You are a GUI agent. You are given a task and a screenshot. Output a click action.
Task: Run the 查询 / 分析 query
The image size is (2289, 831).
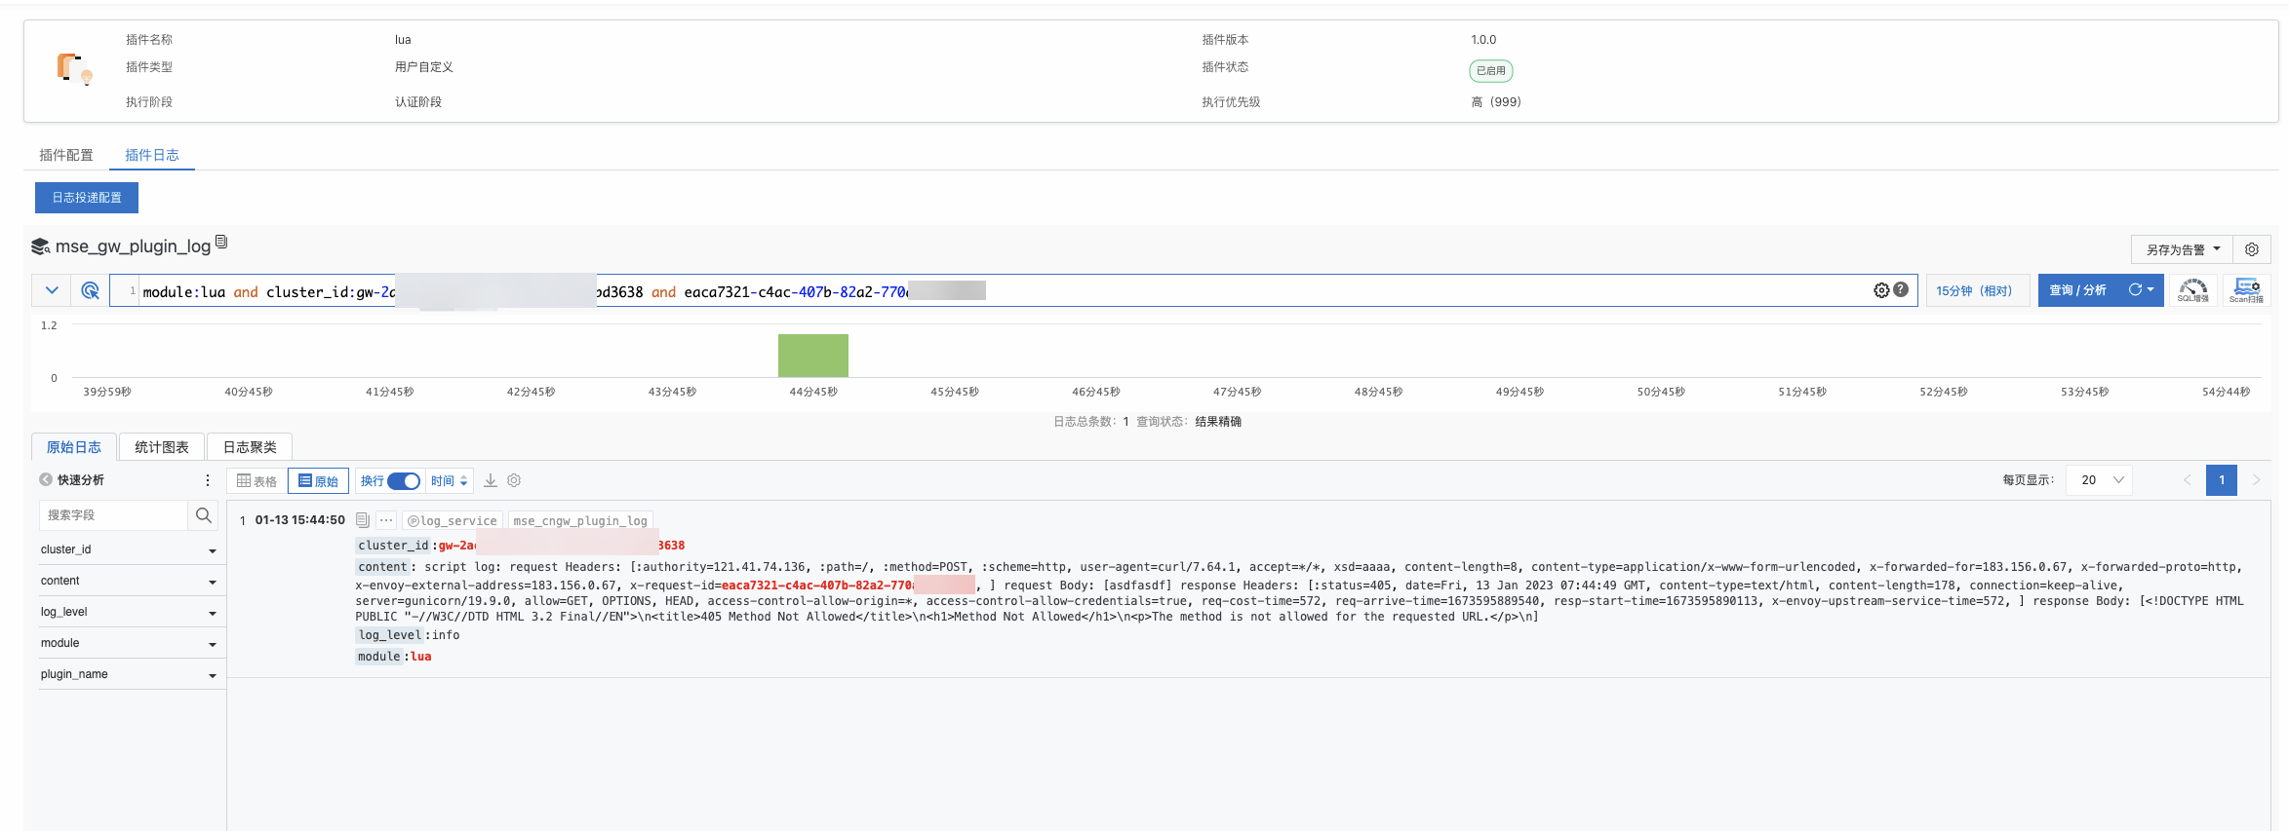(2078, 290)
